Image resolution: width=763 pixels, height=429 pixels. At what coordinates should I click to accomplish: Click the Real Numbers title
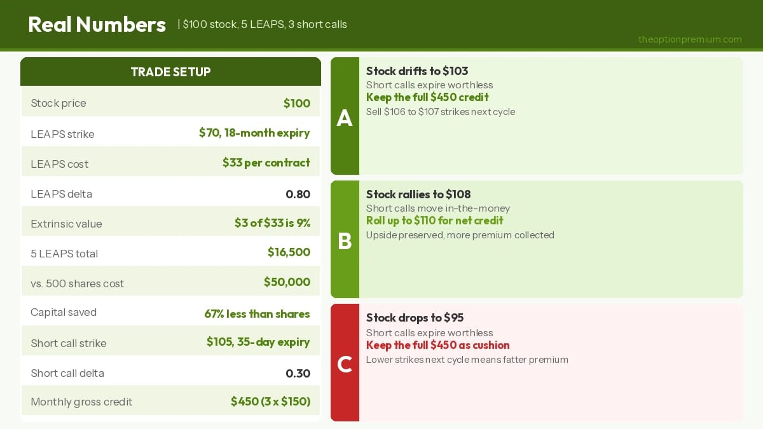point(97,24)
